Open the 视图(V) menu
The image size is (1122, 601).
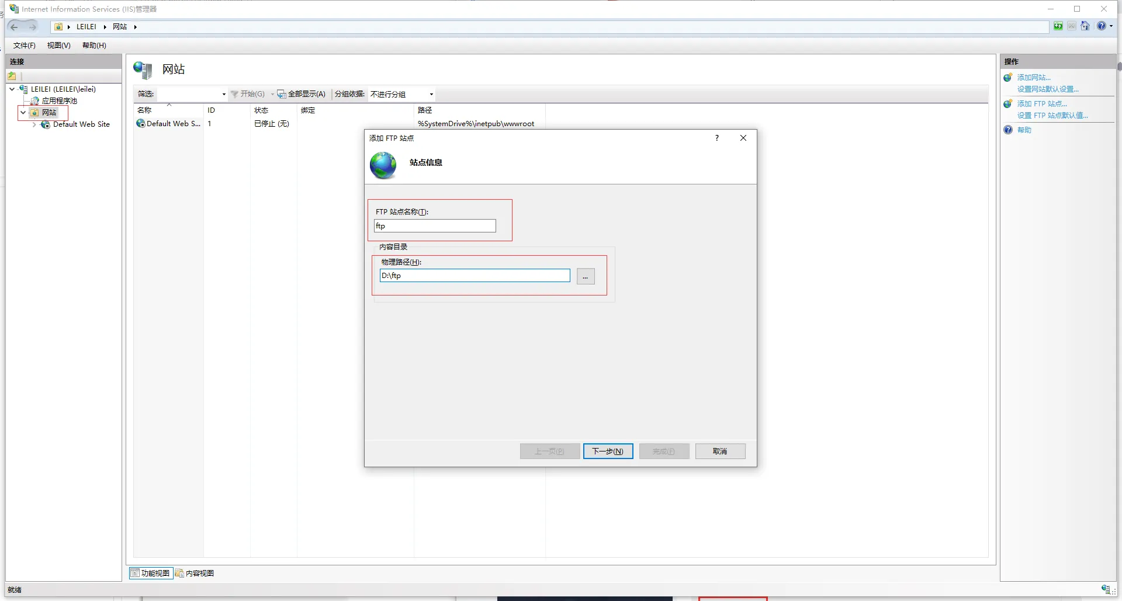click(x=58, y=46)
